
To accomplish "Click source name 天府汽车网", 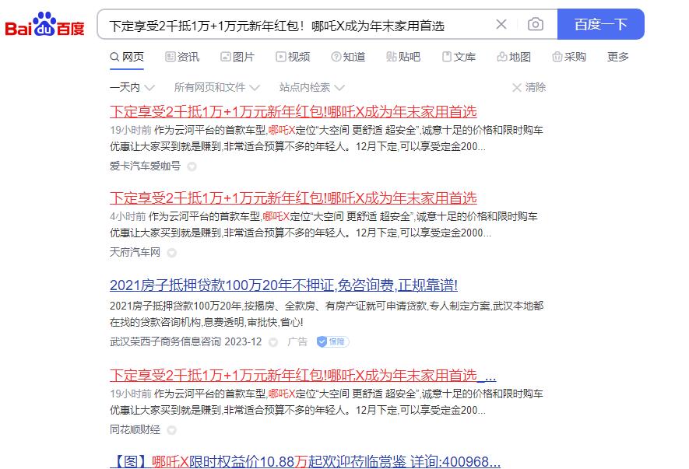I will tap(135, 252).
